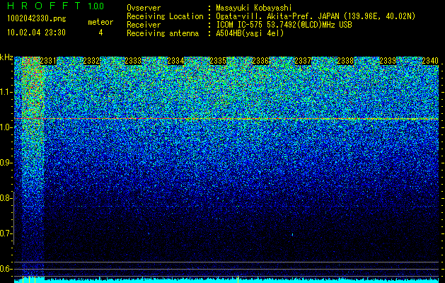Viewport: 445px width, 283px height.
Task: Click the observer name Masayuki Kobayashi
Action: coord(254,8)
